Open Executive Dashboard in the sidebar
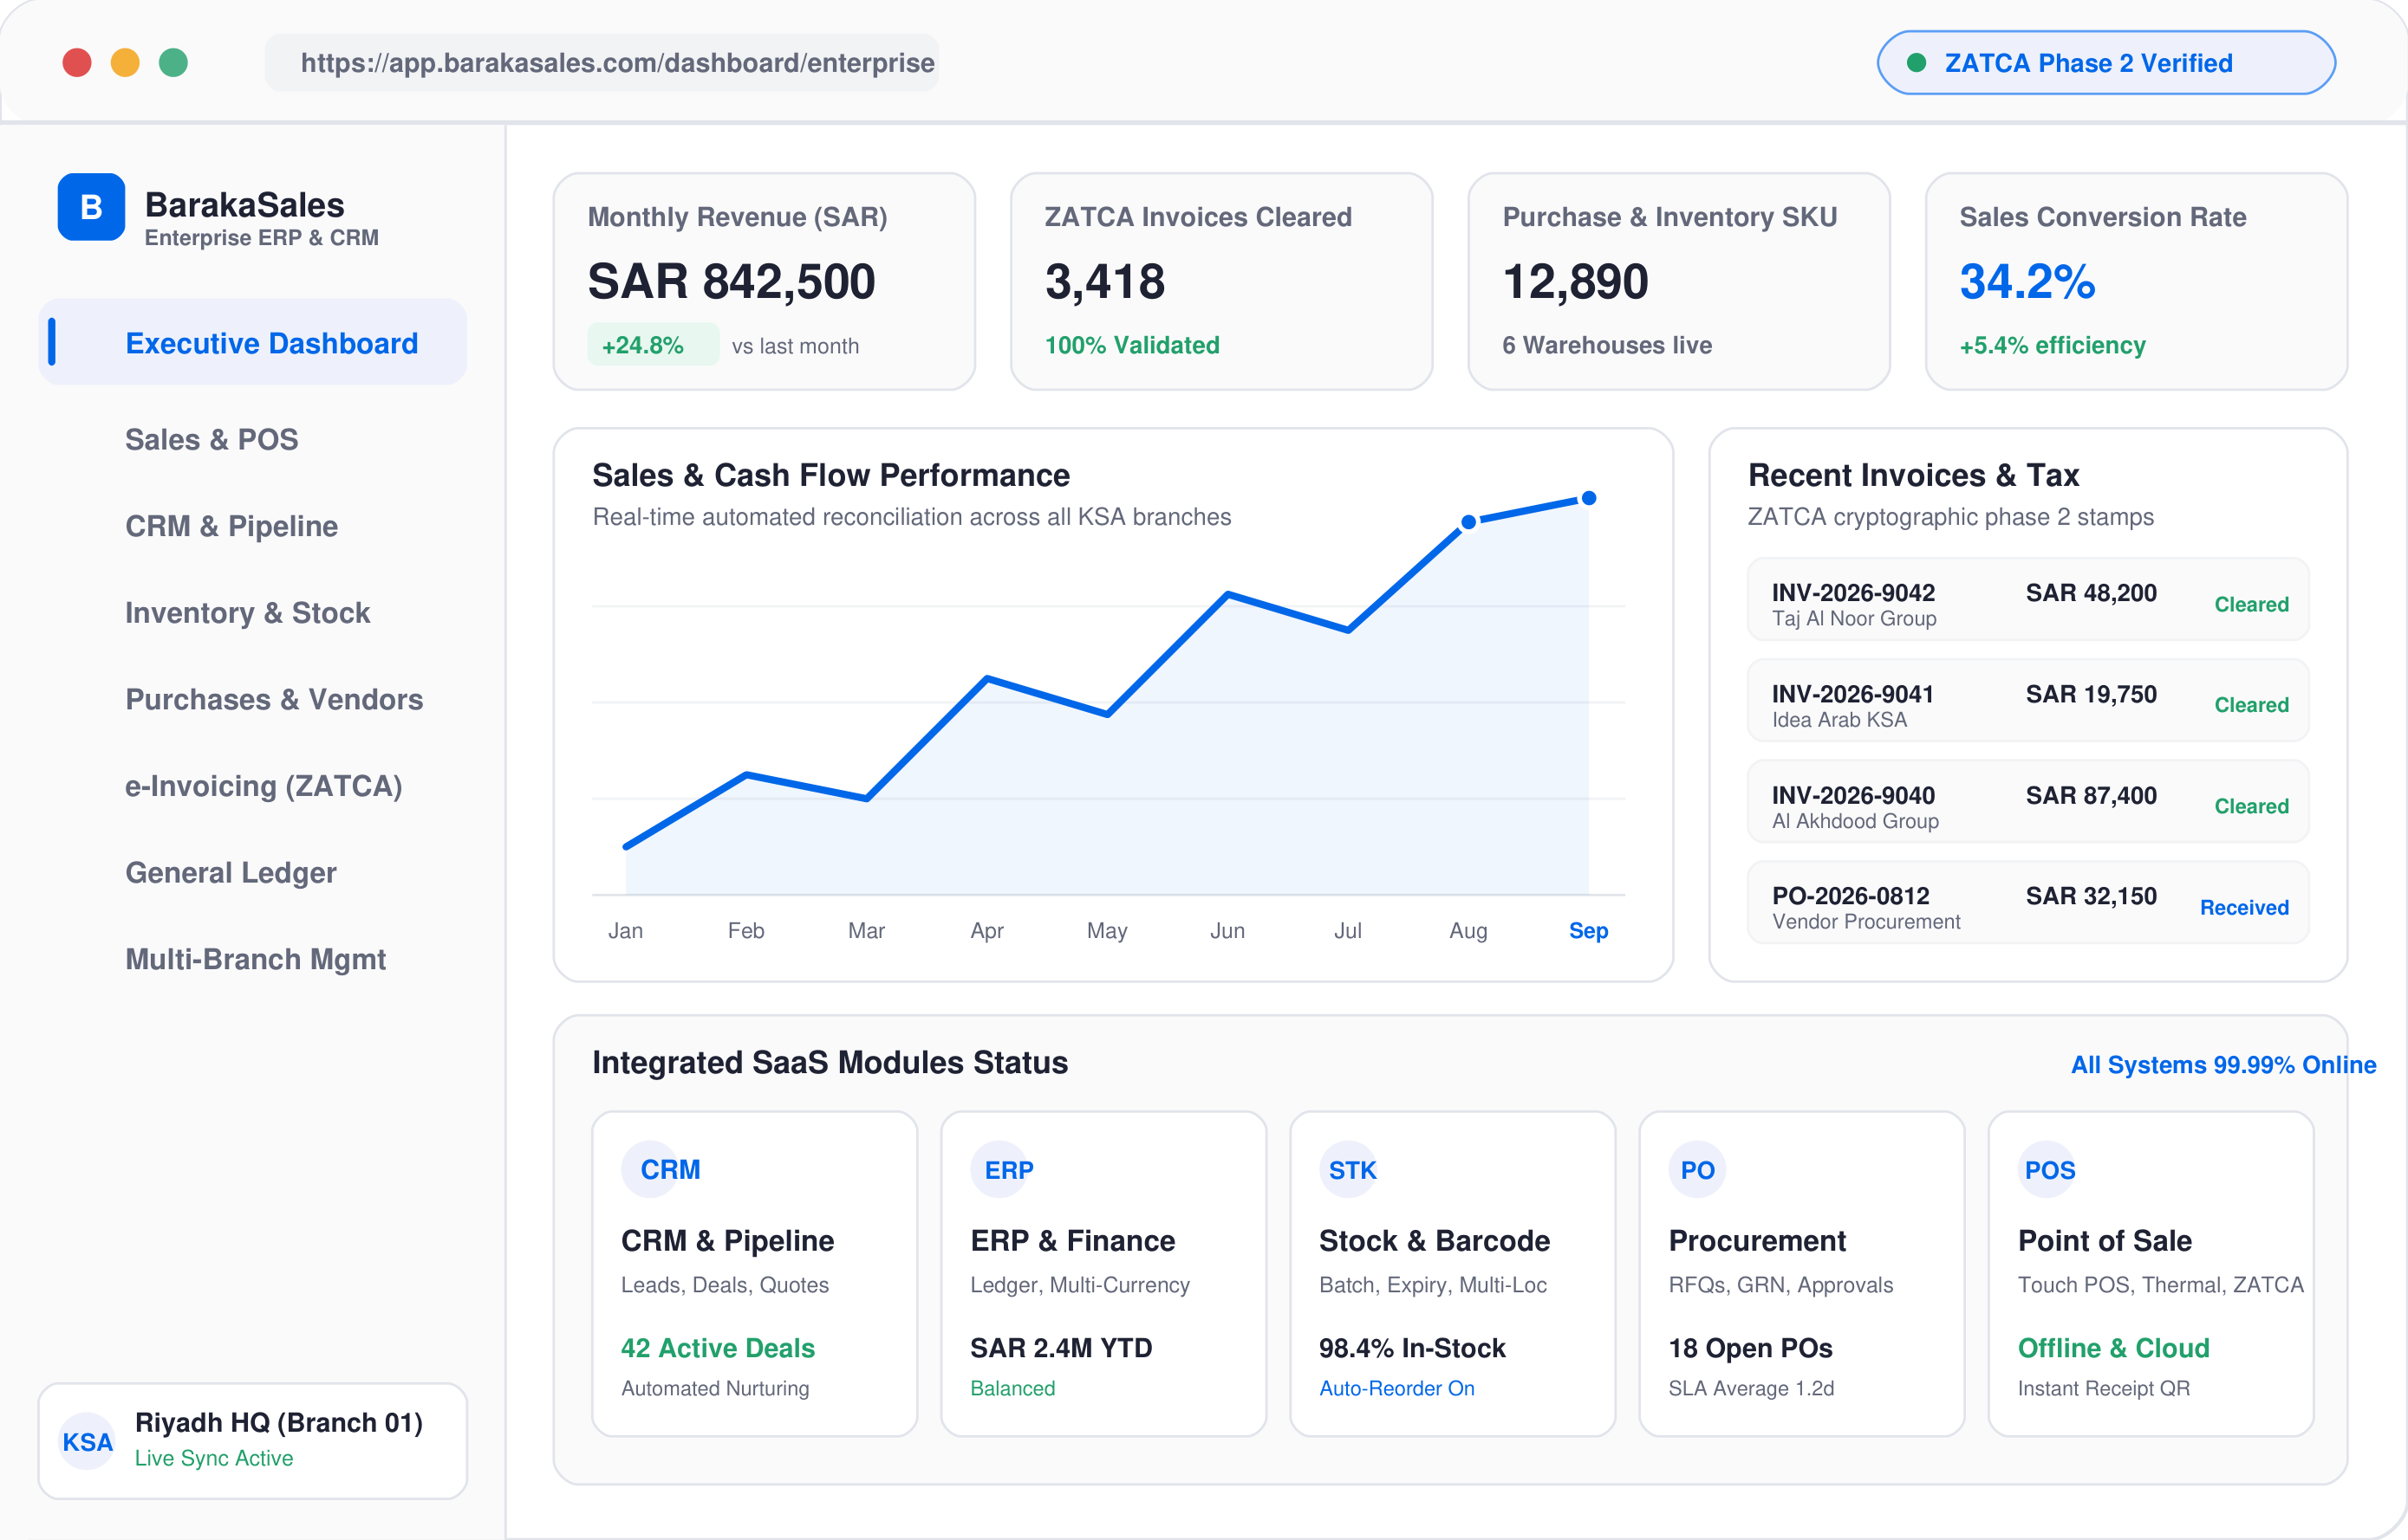 (x=252, y=342)
